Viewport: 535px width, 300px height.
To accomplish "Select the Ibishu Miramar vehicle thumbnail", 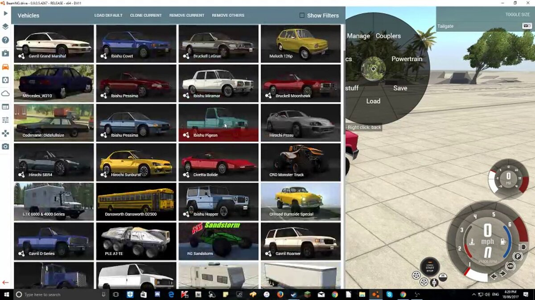I will point(218,83).
